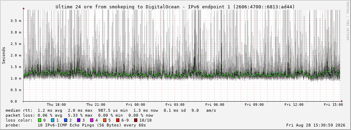This screenshot has height=130, width=351.
Task: Click the light blue loss color 1 swatch
Action: click(52, 120)
